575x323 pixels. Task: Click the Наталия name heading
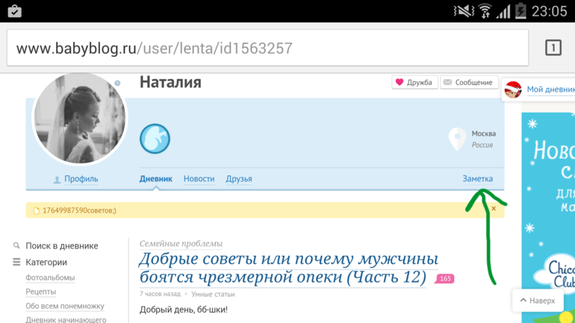click(170, 82)
